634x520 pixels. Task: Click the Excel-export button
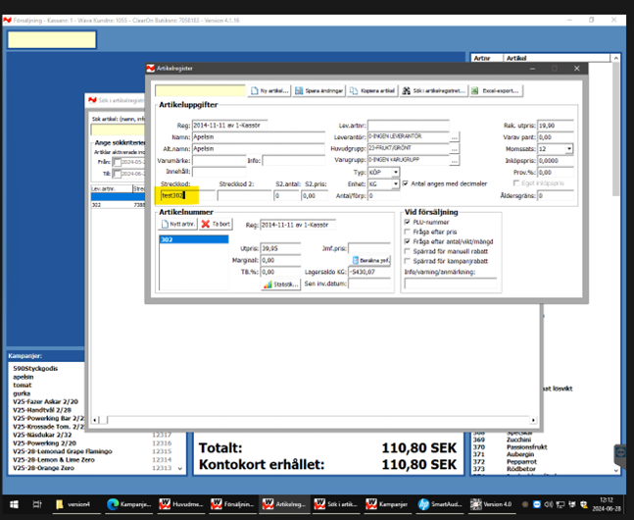tap(497, 90)
